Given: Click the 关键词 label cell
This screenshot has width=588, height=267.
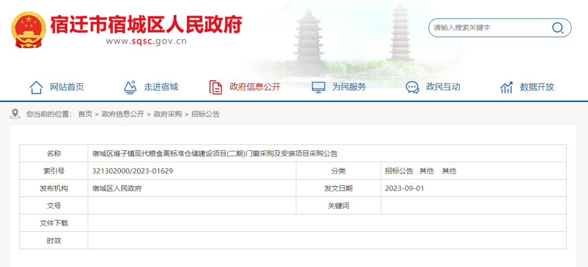Looking at the screenshot, I should pyautogui.click(x=339, y=206).
